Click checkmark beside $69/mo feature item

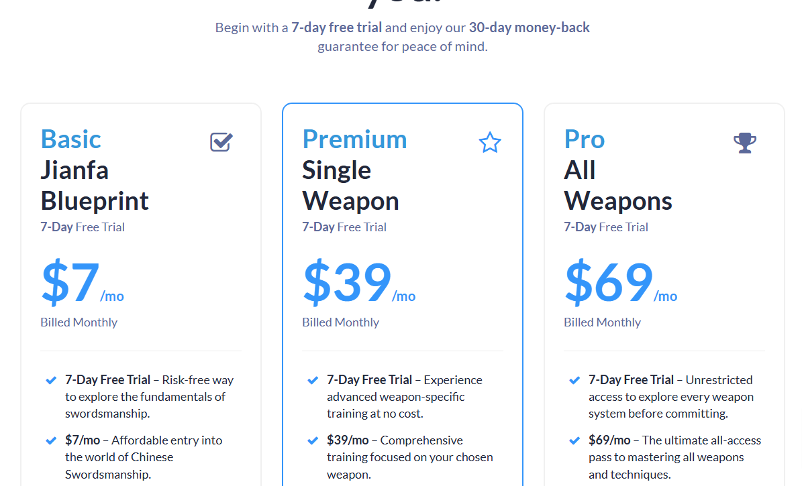tap(575, 440)
